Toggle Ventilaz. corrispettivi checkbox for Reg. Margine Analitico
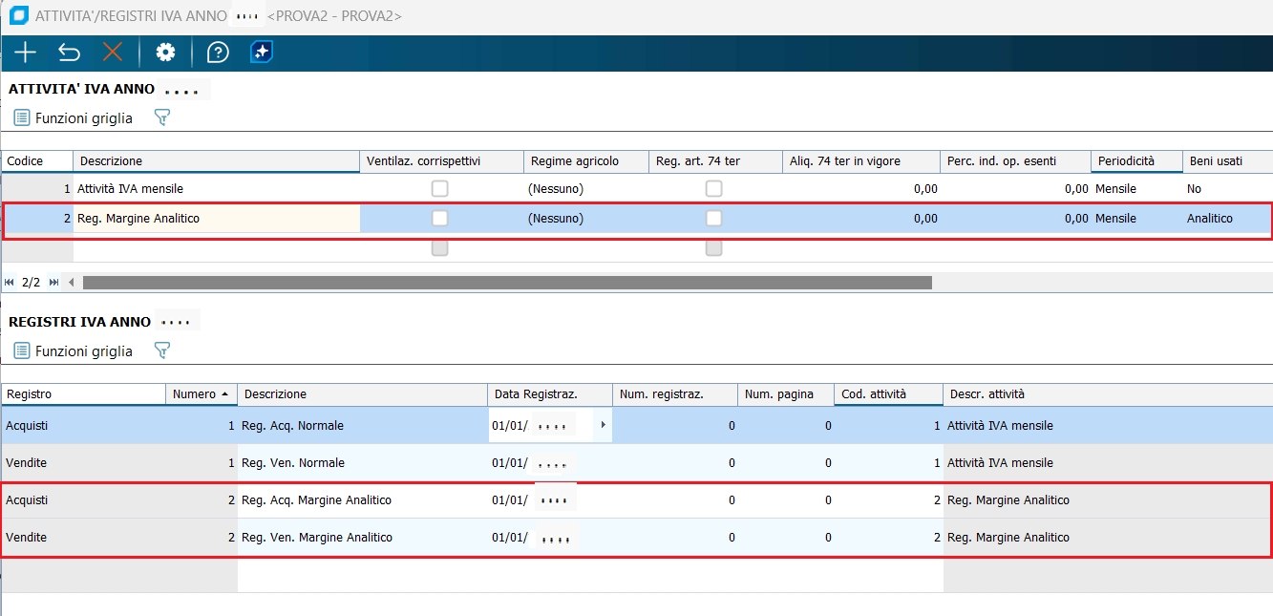 click(439, 219)
